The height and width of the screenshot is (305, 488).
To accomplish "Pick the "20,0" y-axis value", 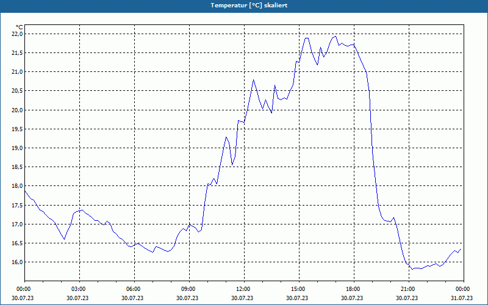I will tap(18, 110).
